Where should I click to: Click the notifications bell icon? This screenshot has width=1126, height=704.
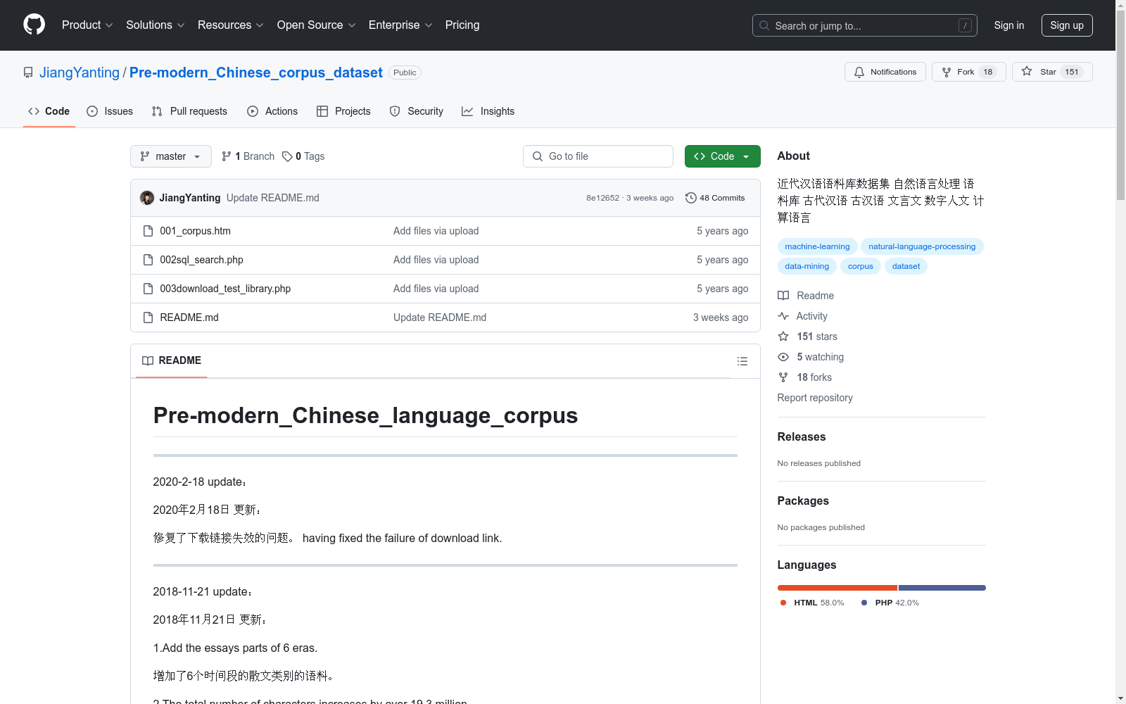click(859, 72)
